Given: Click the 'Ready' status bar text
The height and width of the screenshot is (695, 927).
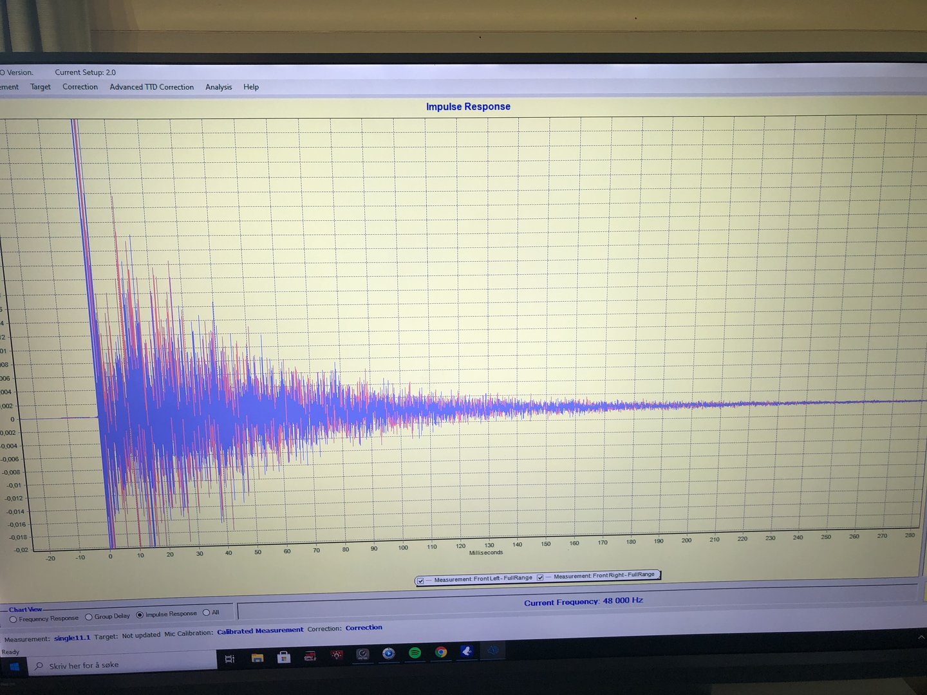Looking at the screenshot, I should (x=10, y=652).
